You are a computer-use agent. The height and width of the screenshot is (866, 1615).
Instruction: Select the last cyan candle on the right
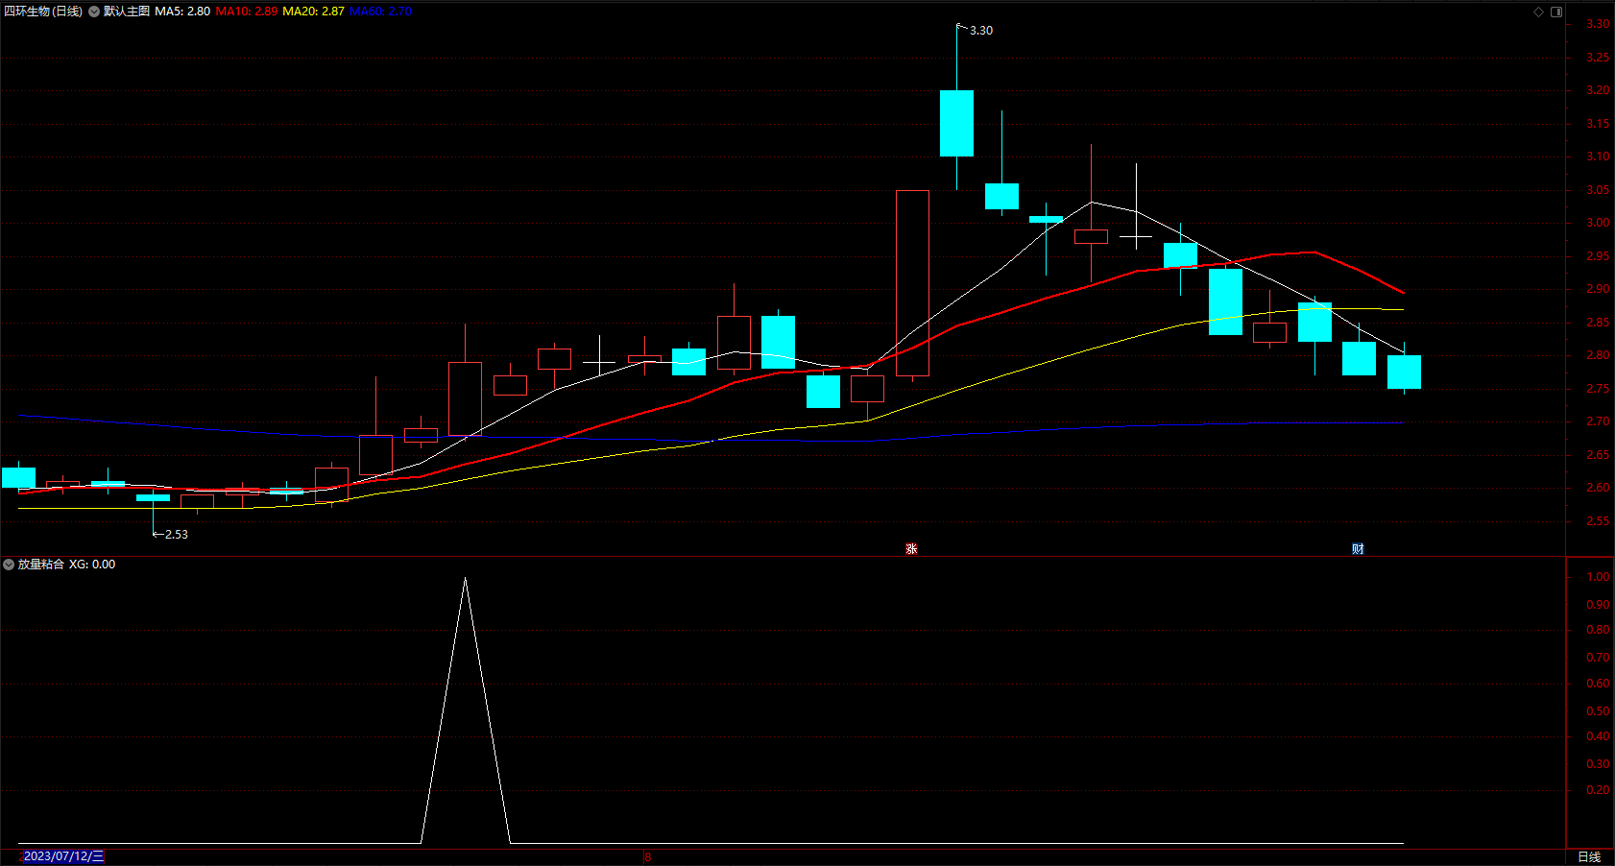pos(1404,372)
